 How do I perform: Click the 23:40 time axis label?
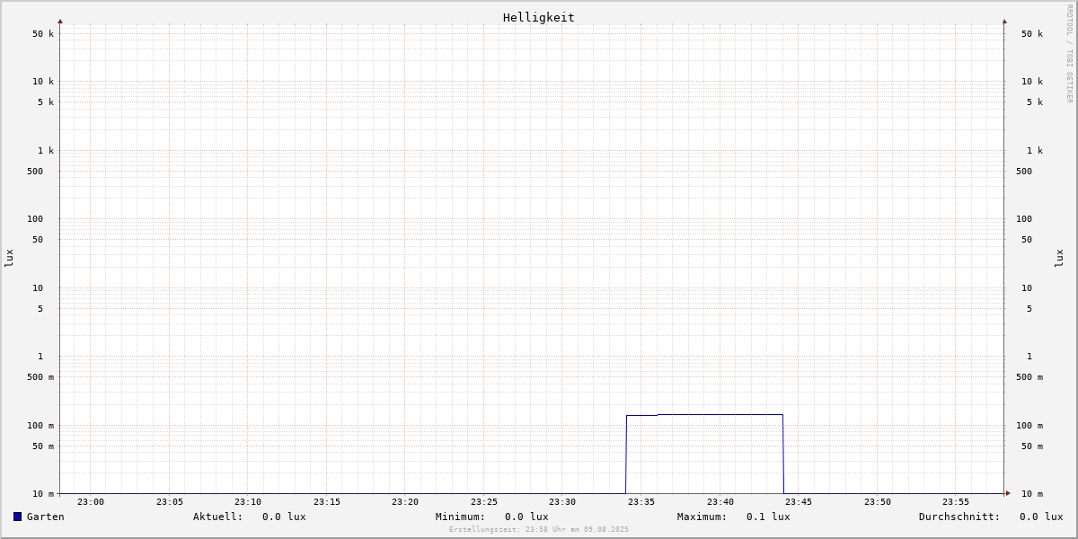[x=720, y=502]
